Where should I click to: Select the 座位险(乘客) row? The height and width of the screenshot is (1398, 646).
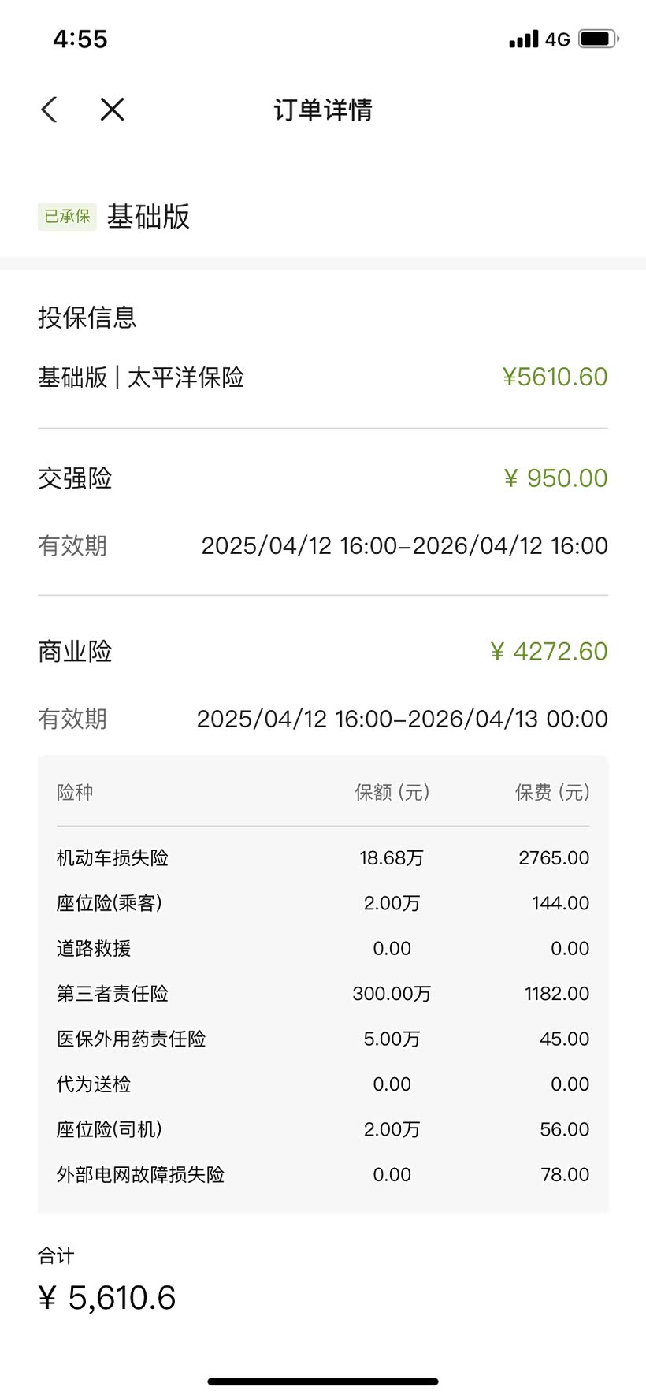coord(322,903)
